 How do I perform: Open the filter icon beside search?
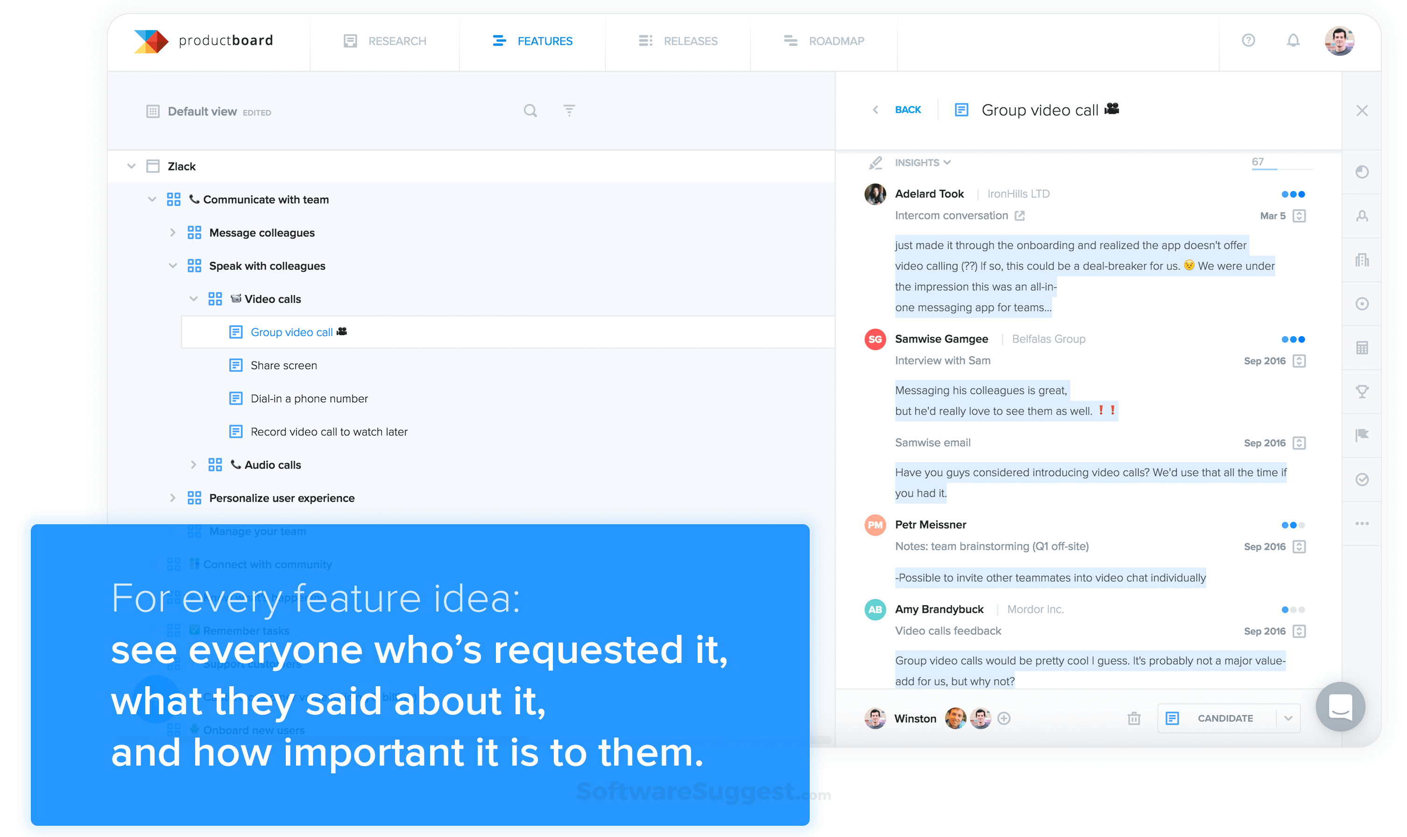click(569, 111)
